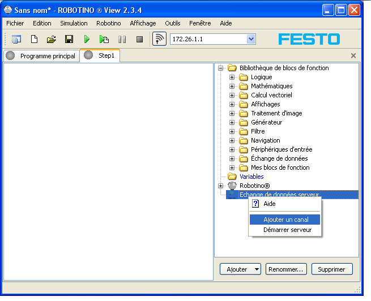The image size is (371, 301).
Task: Select the Logique folder icon
Action: pos(243,77)
